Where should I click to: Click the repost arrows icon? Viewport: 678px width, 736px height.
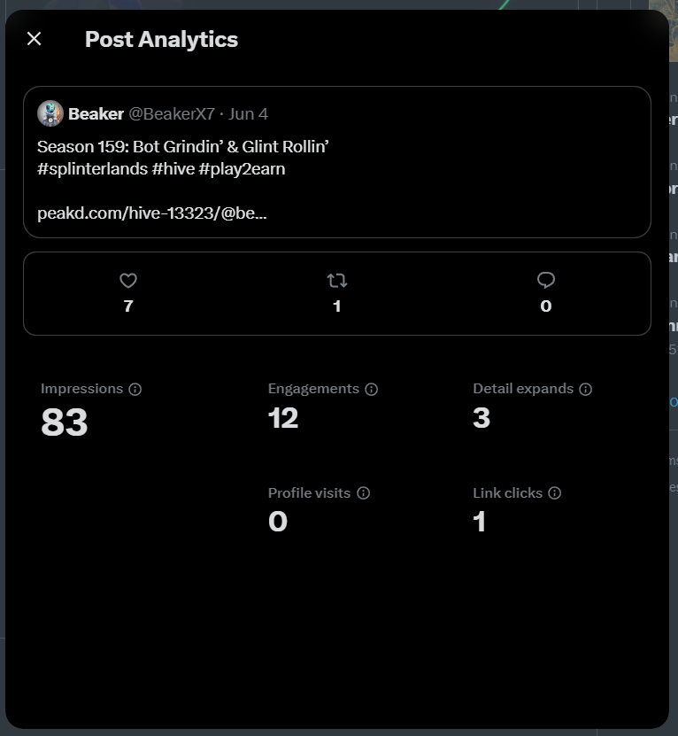pos(337,281)
